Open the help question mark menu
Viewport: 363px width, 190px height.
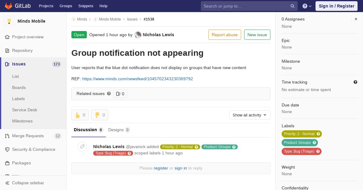[x=307, y=6]
